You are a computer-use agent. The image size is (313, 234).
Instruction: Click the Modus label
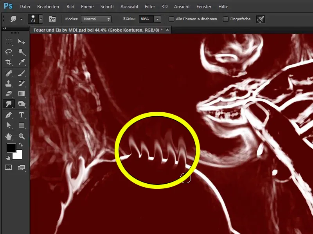[72, 19]
